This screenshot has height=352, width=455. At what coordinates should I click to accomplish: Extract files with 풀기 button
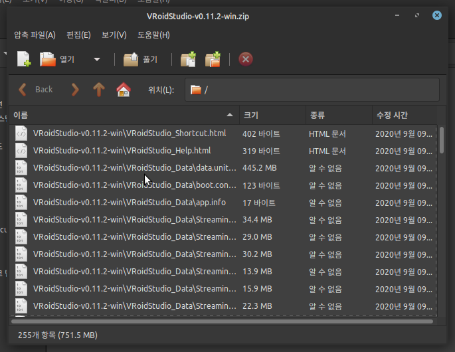[140, 59]
